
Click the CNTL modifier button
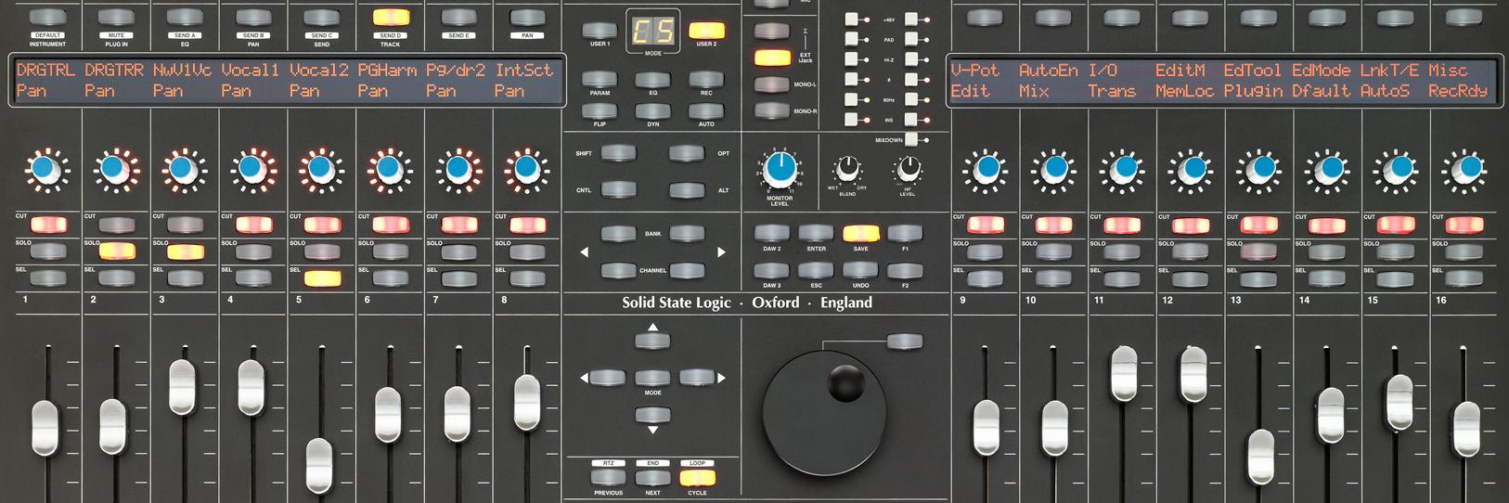[618, 190]
